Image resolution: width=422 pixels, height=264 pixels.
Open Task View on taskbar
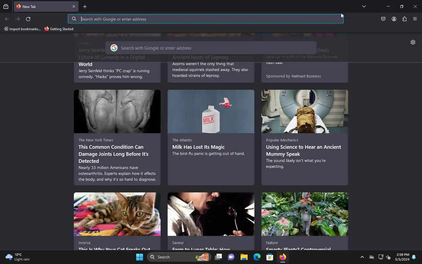pos(218,257)
